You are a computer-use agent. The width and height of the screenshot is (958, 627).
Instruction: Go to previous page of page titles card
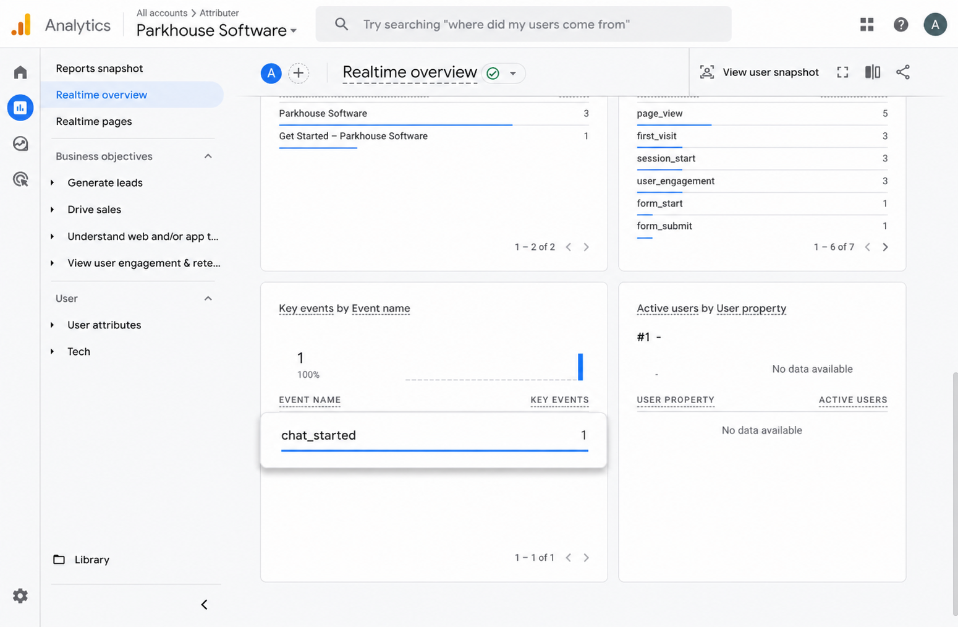coord(568,247)
